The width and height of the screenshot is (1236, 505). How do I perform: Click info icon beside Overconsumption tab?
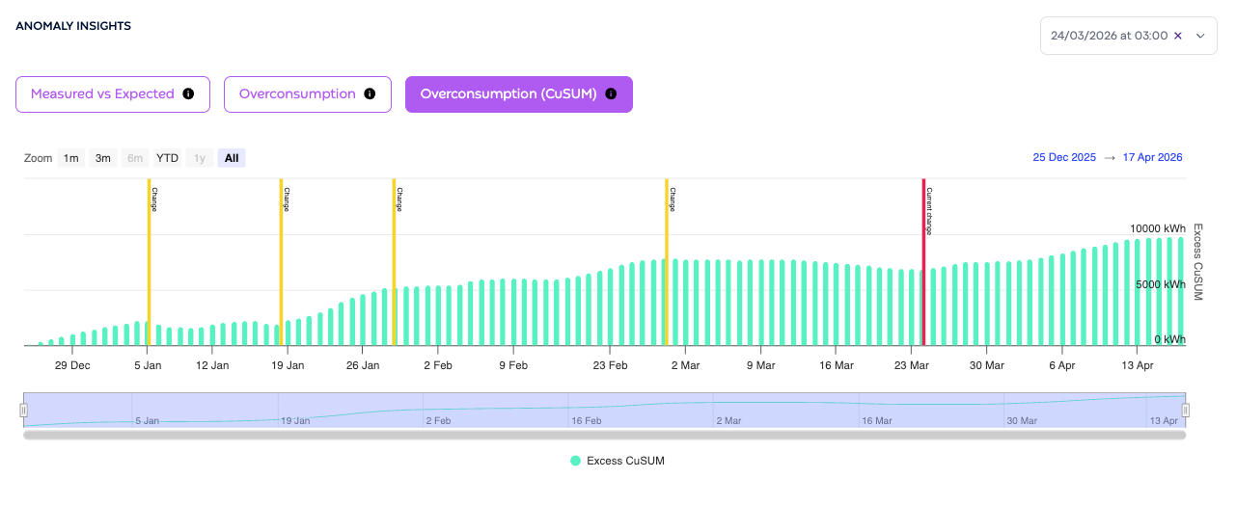(370, 94)
